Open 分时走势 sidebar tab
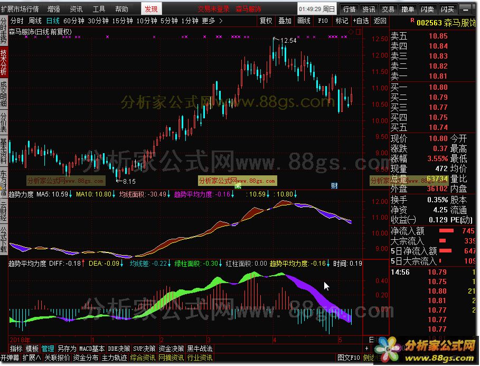480x366 pixels. [x=3, y=31]
